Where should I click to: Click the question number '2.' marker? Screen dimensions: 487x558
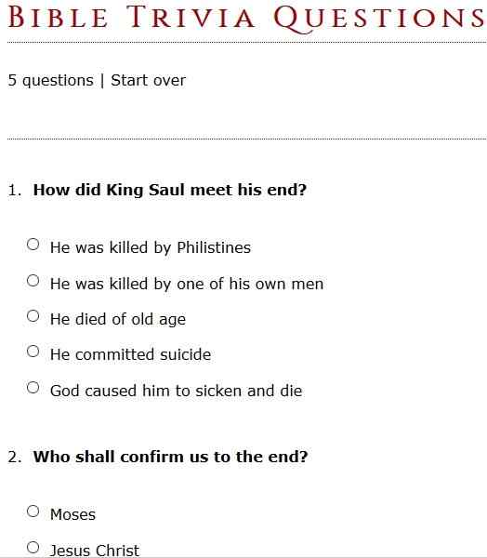tap(15, 458)
